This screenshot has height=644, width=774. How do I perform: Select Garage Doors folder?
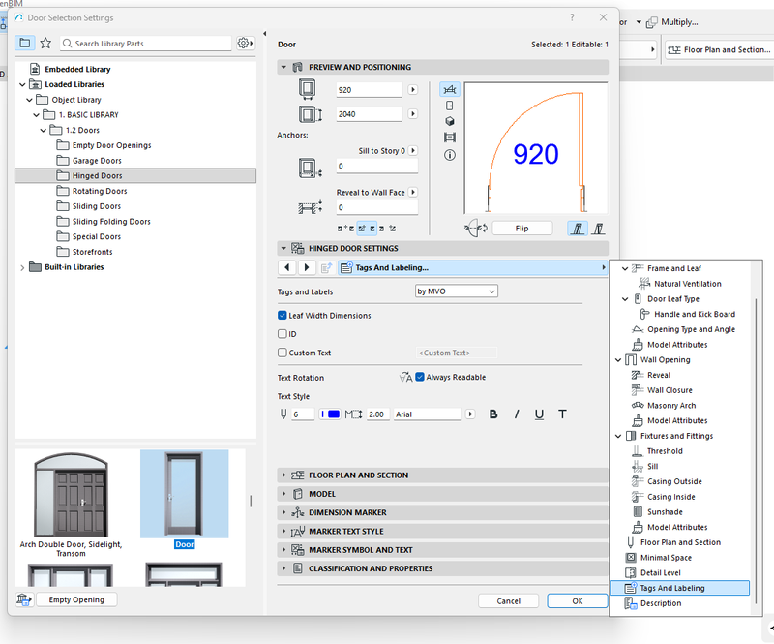(x=97, y=161)
